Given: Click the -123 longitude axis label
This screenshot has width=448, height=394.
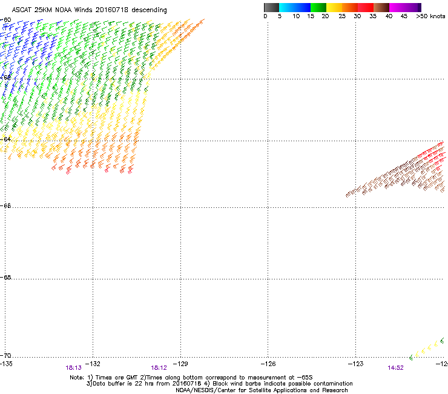Looking at the screenshot, I should (x=356, y=364).
